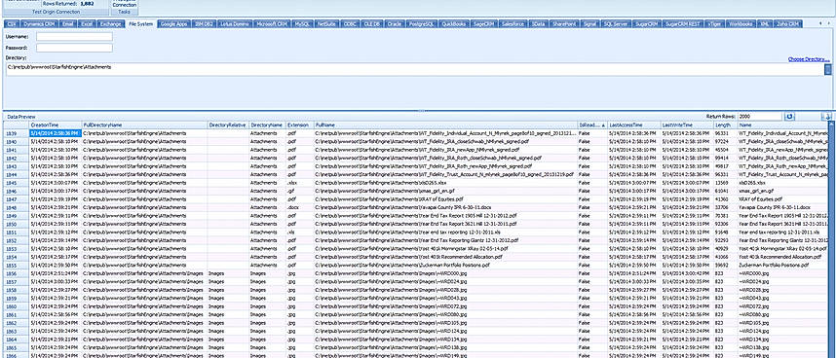Click the Directory box scrollbar
This screenshot has height=358, width=836.
(x=828, y=70)
